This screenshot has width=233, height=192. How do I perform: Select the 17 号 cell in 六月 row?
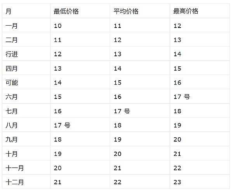[181, 97]
